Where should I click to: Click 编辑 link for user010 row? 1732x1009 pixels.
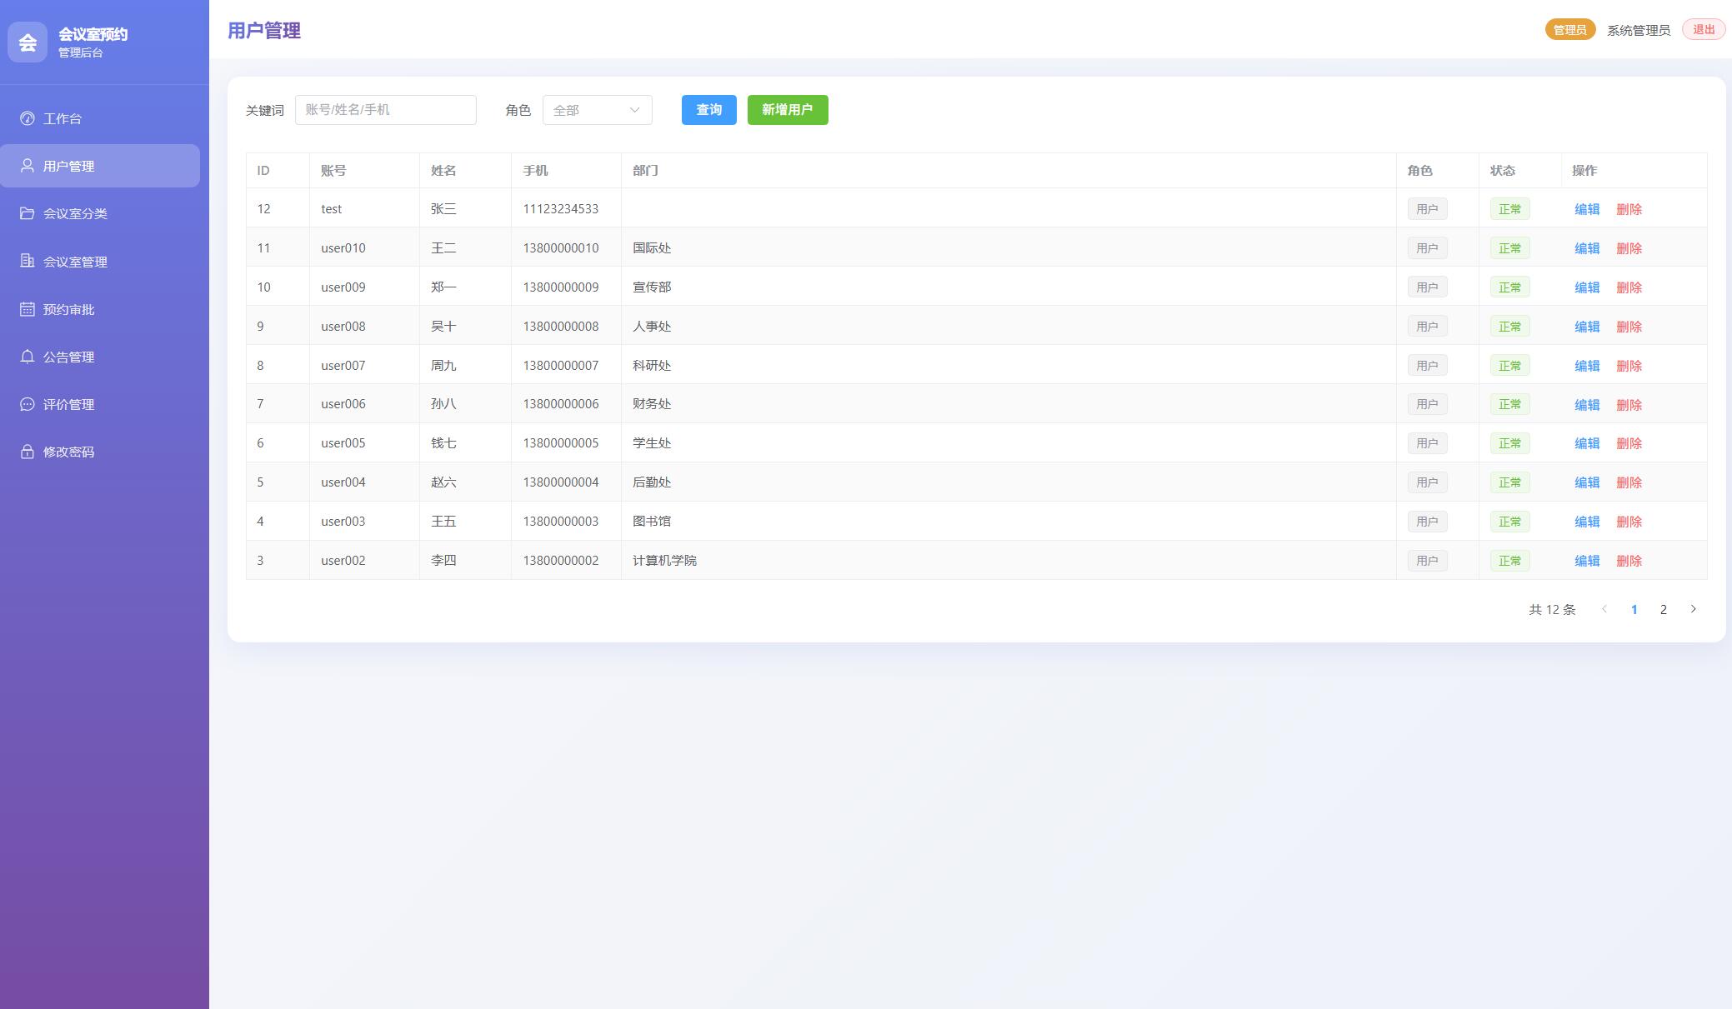tap(1586, 248)
